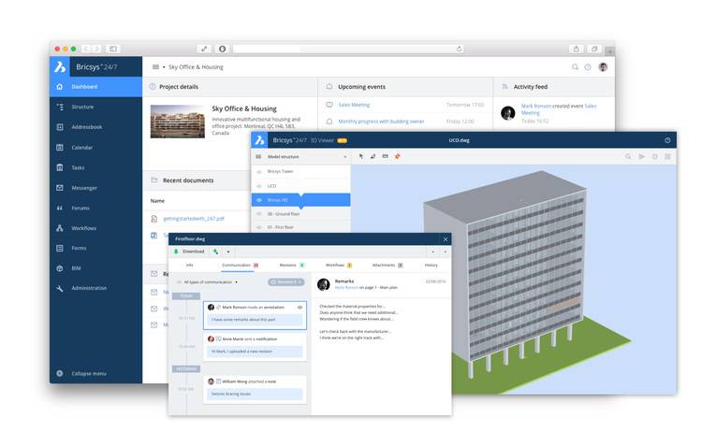The width and height of the screenshot is (702, 446).
Task: Open the BIM section
Action: point(77,268)
